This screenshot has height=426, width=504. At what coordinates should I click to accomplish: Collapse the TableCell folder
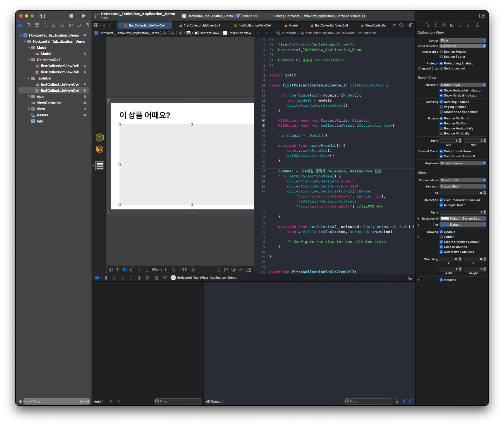pos(28,78)
